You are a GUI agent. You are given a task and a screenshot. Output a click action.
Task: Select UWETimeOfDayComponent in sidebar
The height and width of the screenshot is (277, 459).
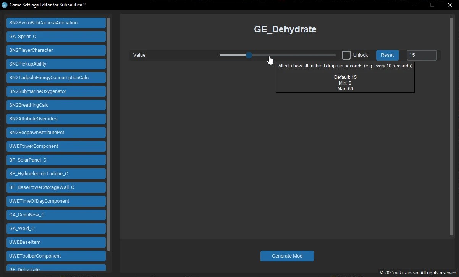pyautogui.click(x=56, y=201)
